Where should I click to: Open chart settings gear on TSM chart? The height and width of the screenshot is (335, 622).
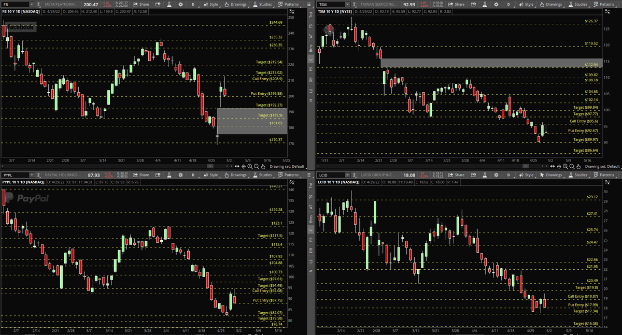pyautogui.click(x=496, y=4)
